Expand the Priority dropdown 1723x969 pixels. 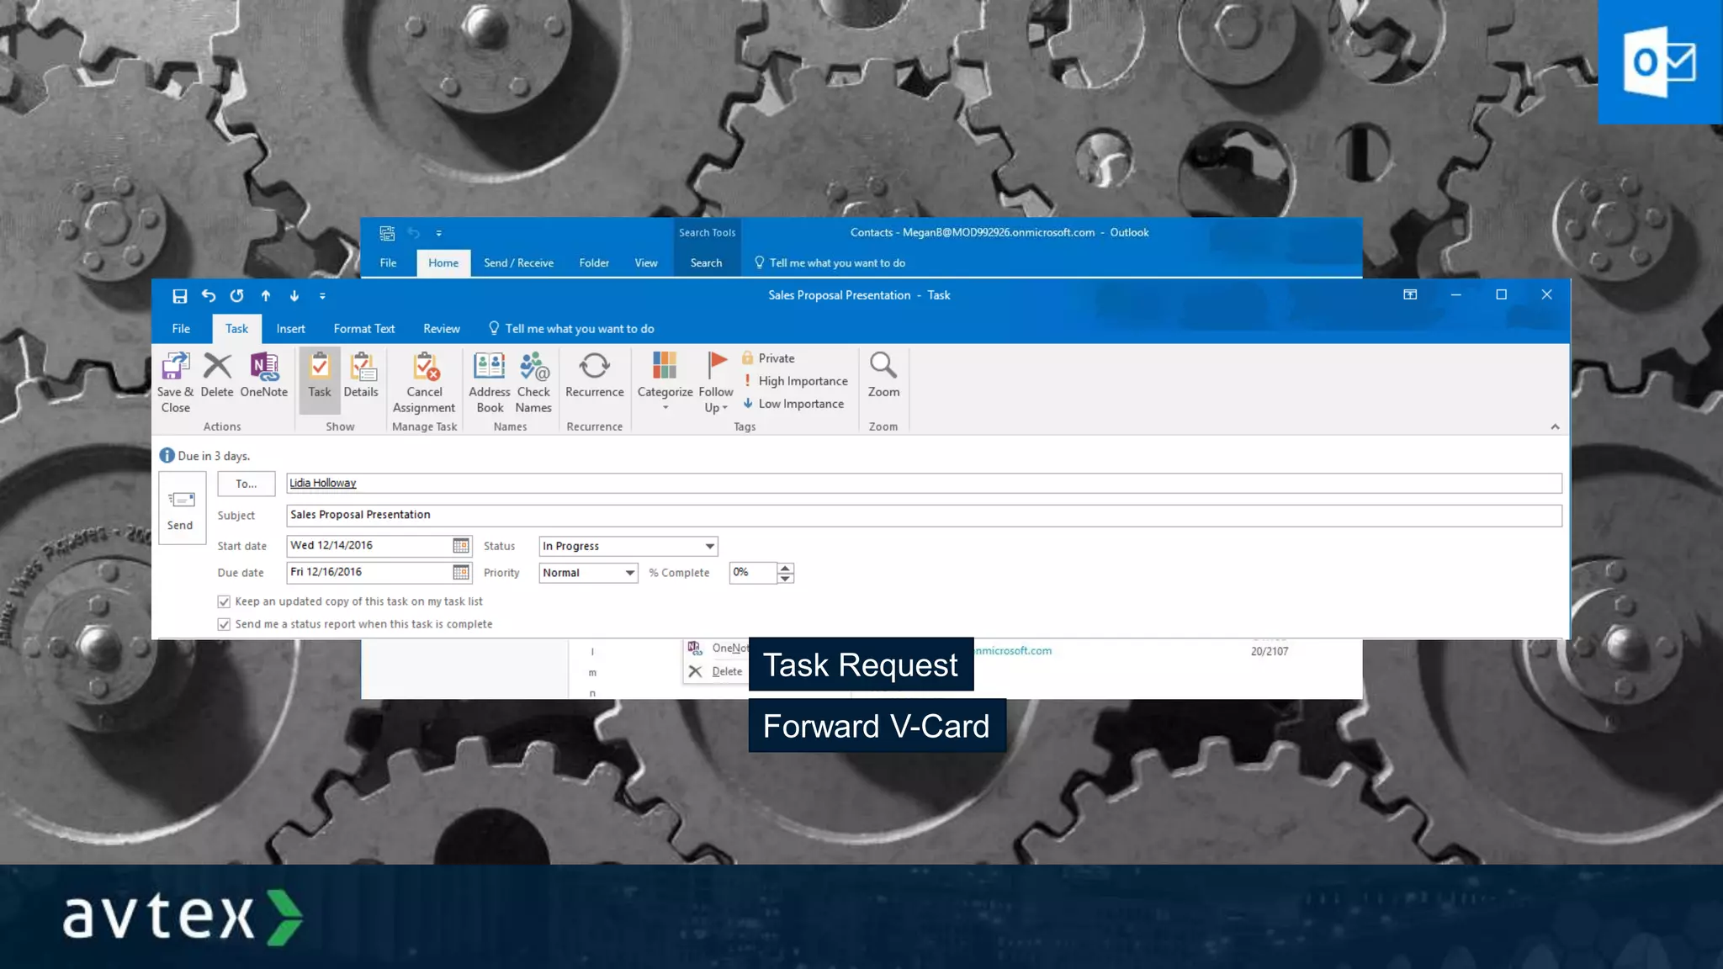629,574
